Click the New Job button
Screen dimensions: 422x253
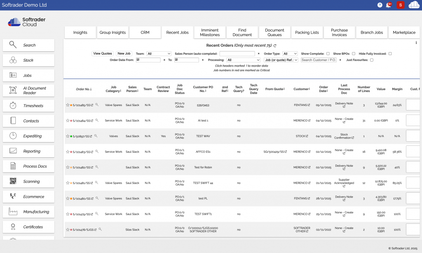tap(124, 54)
